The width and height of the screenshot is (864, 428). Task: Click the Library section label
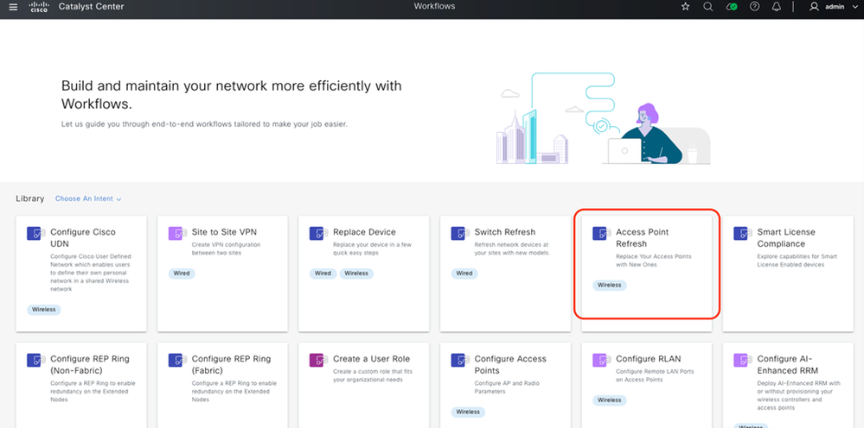tap(29, 198)
